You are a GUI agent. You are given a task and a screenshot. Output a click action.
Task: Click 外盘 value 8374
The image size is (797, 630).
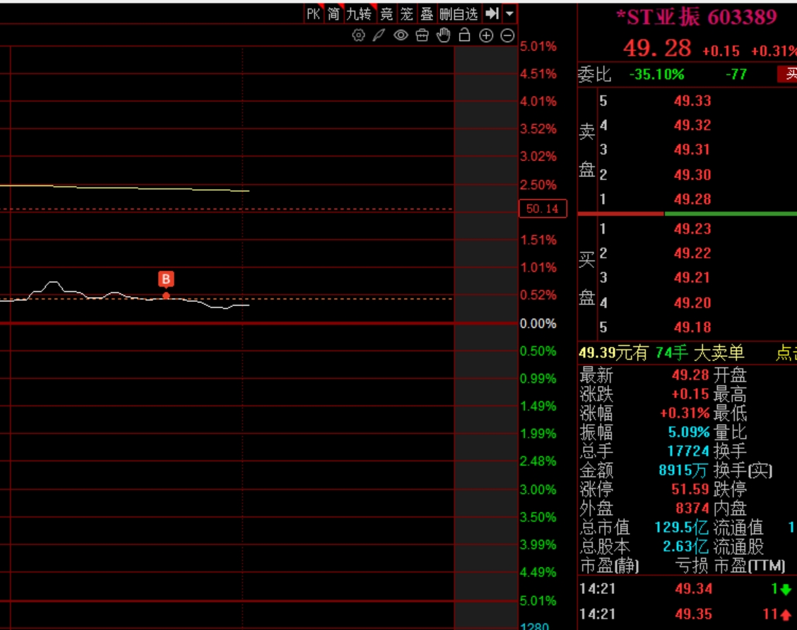[692, 508]
